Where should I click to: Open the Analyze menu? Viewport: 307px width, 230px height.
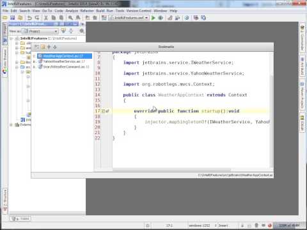click(x=72, y=11)
